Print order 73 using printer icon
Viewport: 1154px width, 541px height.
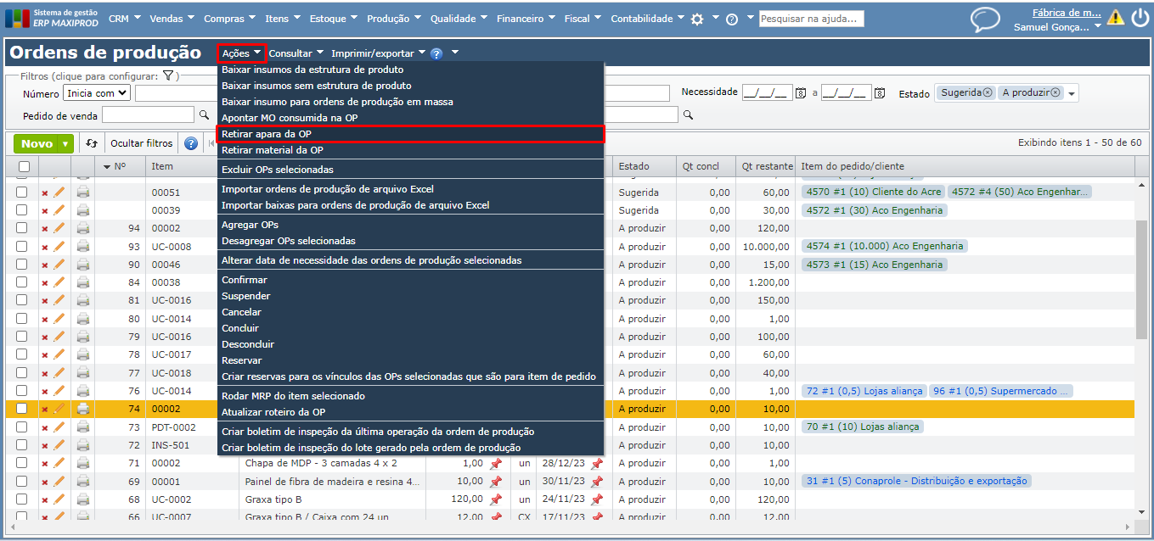pos(83,427)
